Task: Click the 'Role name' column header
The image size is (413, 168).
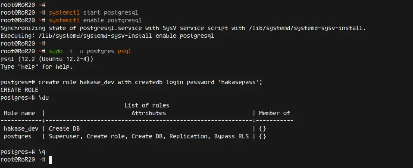Action: (x=19, y=113)
